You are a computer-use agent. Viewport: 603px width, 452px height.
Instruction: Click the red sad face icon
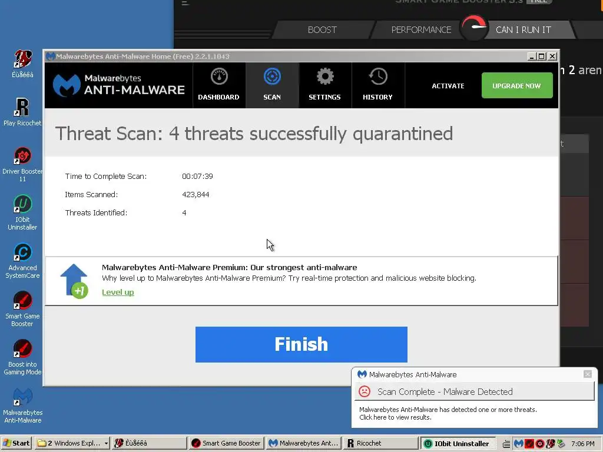click(x=365, y=391)
